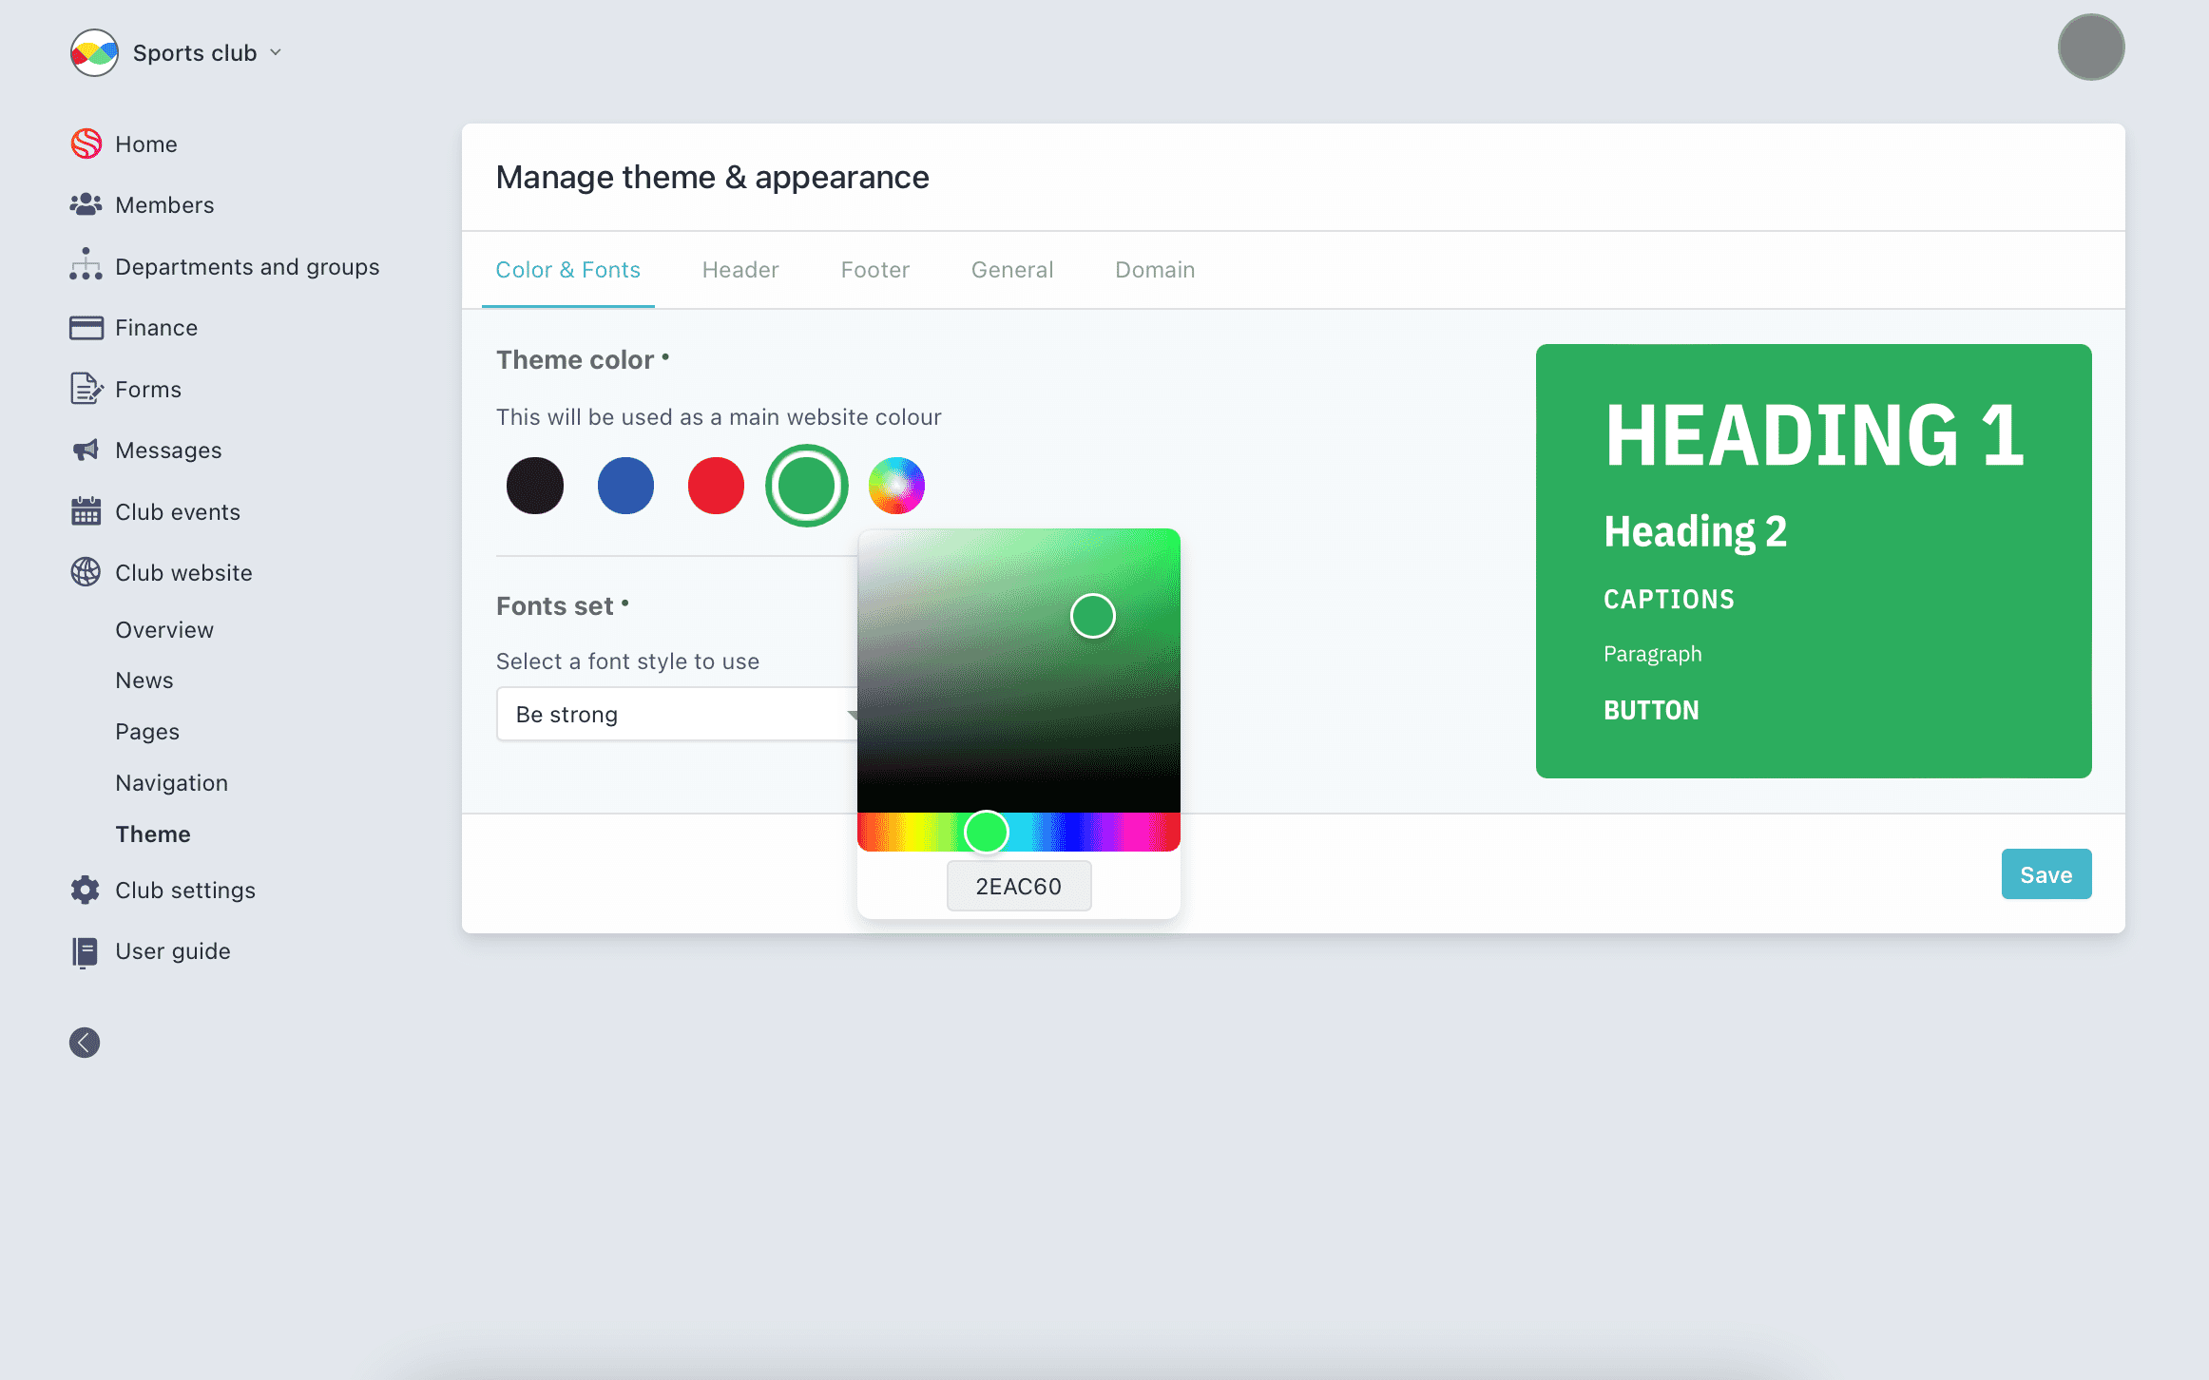Screen dimensions: 2209x1380
Task: Expand the Sports club switcher dropdown
Action: [275, 52]
